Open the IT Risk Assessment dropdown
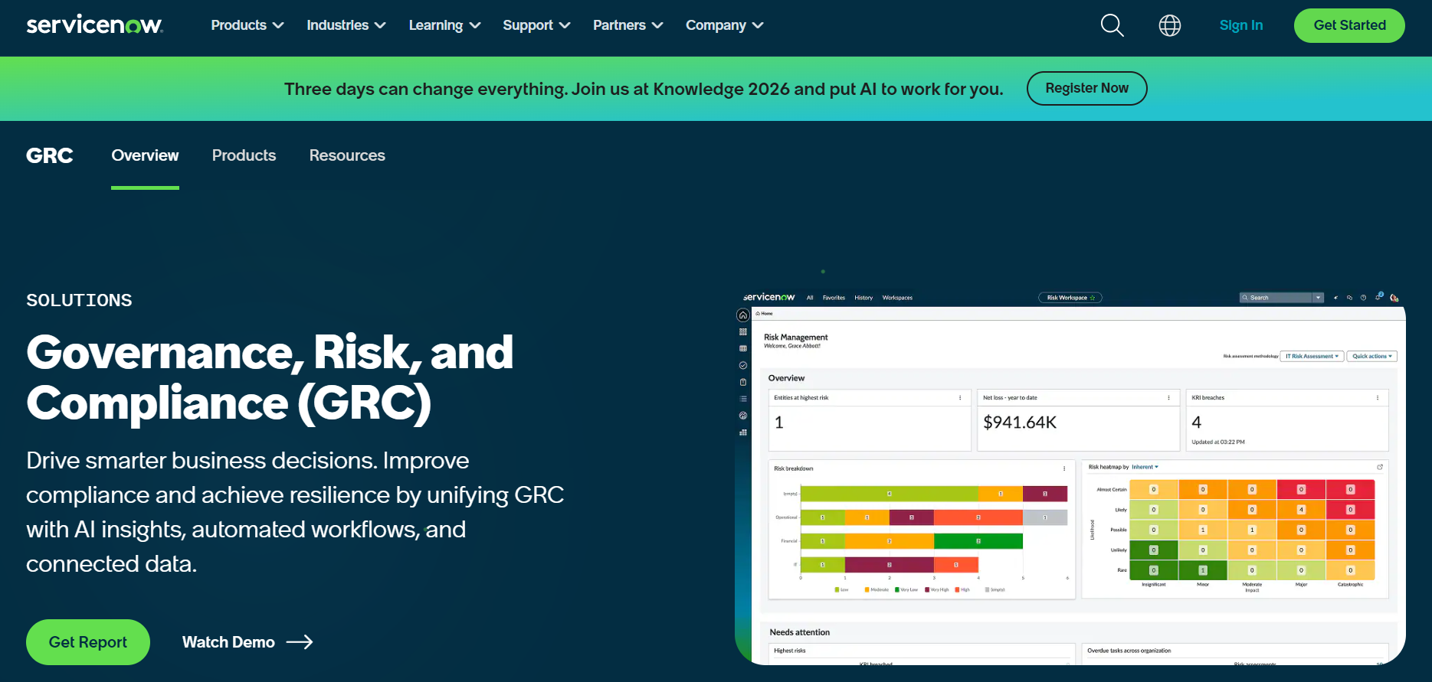Image resolution: width=1432 pixels, height=682 pixels. tap(1312, 356)
